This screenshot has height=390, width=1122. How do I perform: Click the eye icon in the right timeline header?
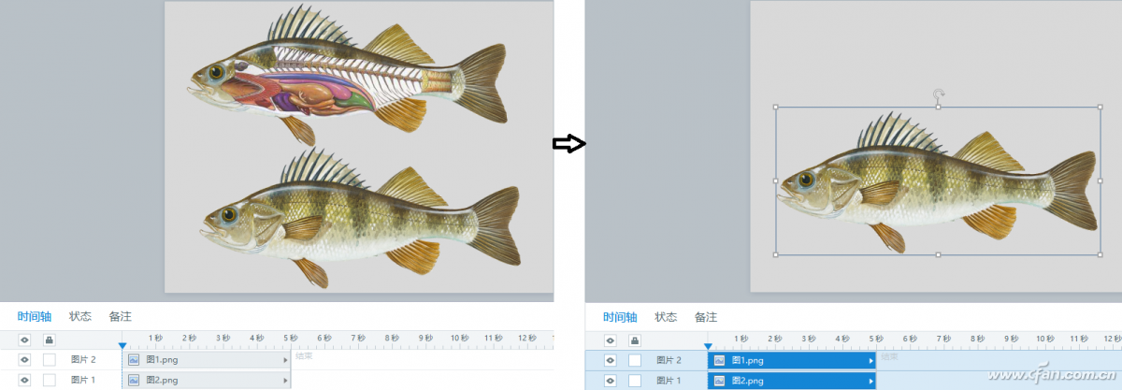pos(610,340)
